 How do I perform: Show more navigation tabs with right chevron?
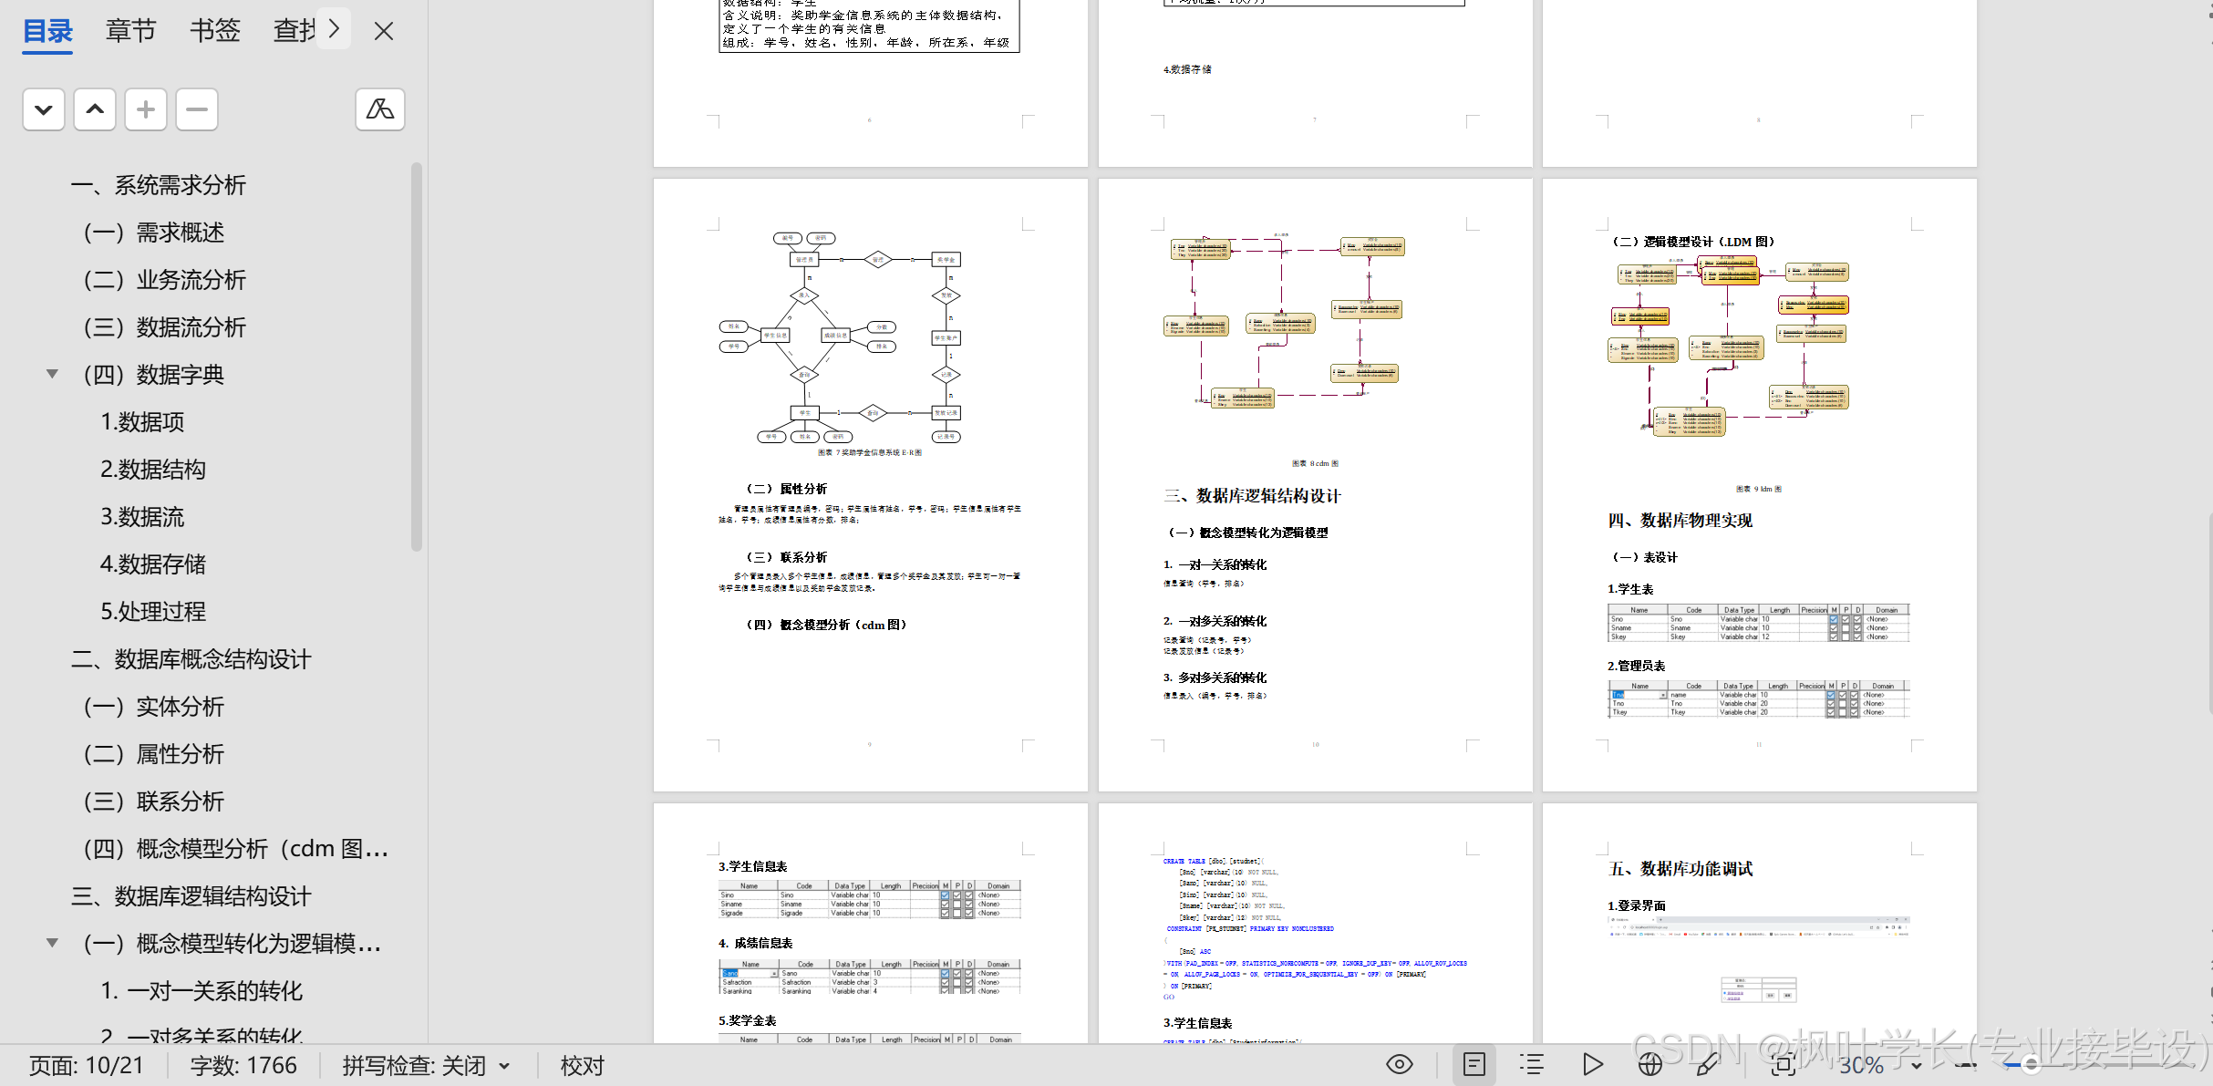pos(334,29)
